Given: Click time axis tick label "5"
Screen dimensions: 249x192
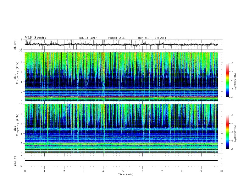Looking at the screenshot, I should click(123, 171).
